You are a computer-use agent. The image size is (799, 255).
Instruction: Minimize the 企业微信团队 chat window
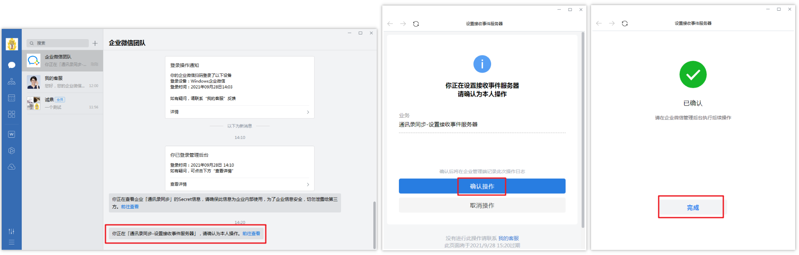[350, 33]
